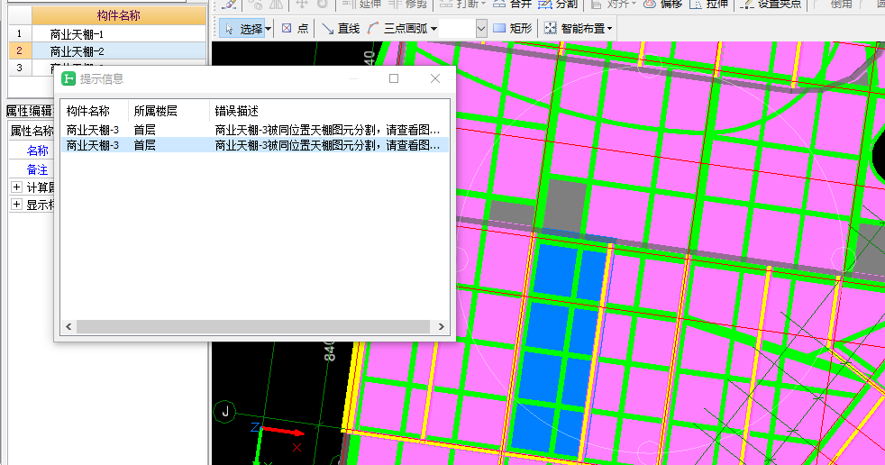Click the 构件名称 list header in left panel
The image size is (885, 465).
[119, 16]
